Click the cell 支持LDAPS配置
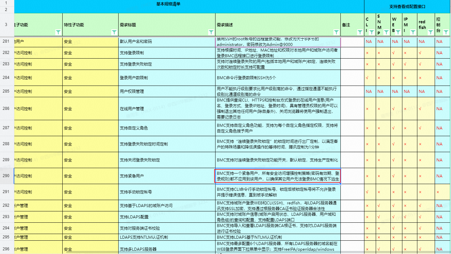 point(167,217)
